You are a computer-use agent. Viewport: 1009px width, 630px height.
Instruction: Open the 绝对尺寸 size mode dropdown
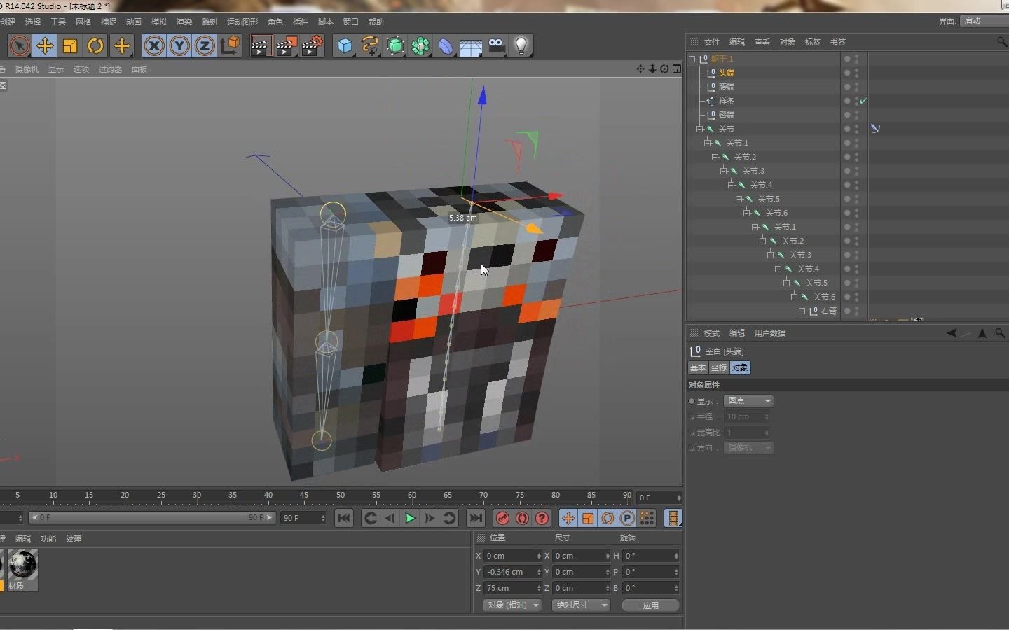(x=581, y=605)
